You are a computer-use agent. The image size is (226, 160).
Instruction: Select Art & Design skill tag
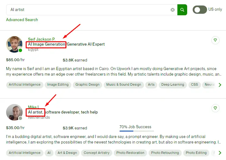click(x=67, y=153)
